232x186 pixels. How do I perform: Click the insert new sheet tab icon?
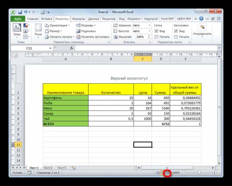point(73,168)
